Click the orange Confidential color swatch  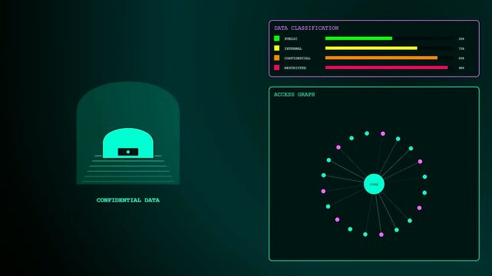pos(276,58)
